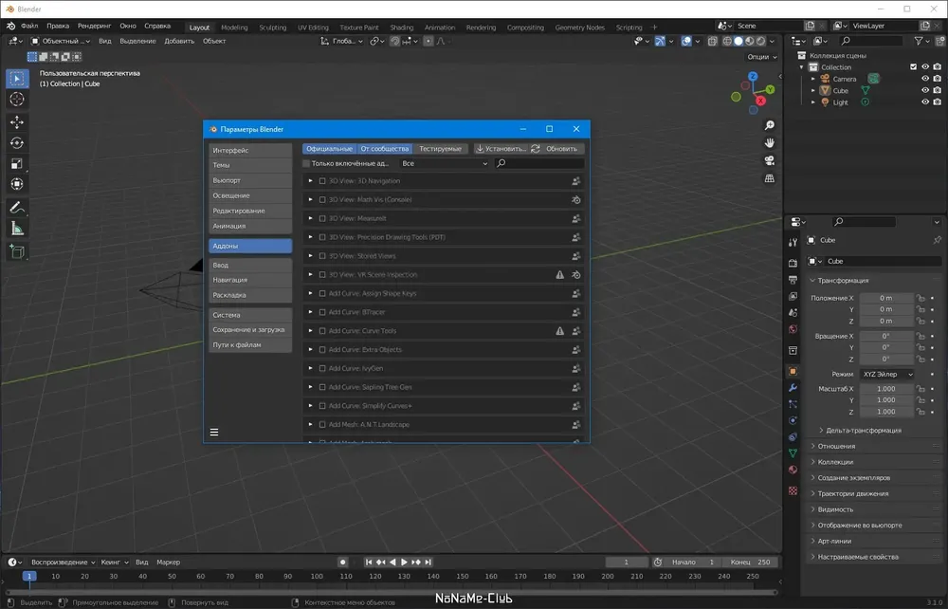Click the play animation button in timeline
Screen dimensions: 948x609
click(x=405, y=562)
